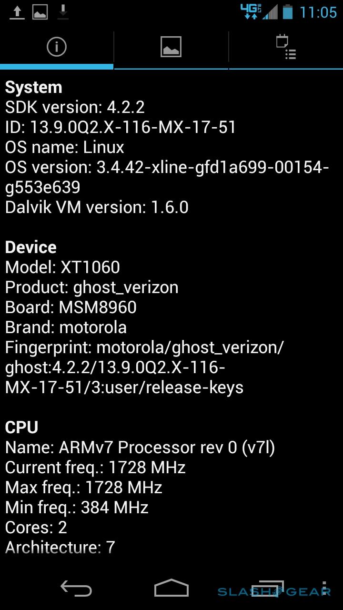
Task: Tap the Max freq.: 1728 MHz line
Action: 84,488
